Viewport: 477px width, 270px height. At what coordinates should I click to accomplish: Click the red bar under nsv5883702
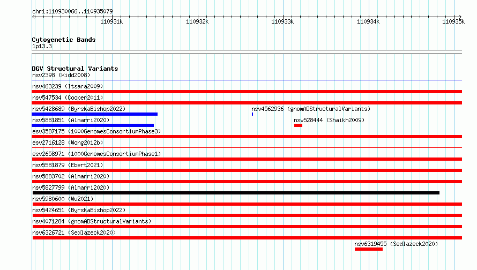(x=247, y=182)
